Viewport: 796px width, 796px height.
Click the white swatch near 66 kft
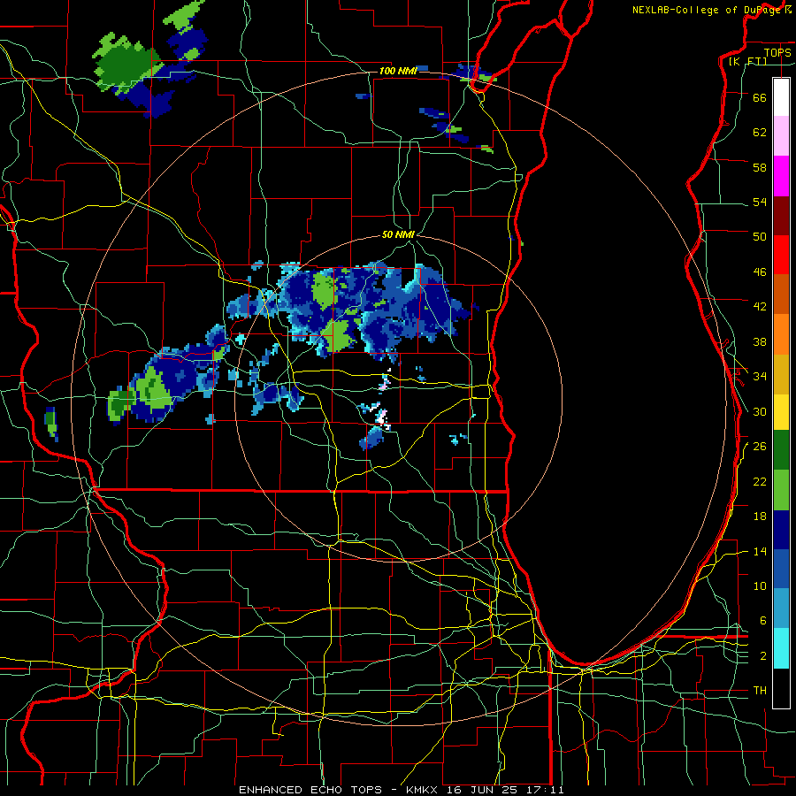tap(781, 97)
